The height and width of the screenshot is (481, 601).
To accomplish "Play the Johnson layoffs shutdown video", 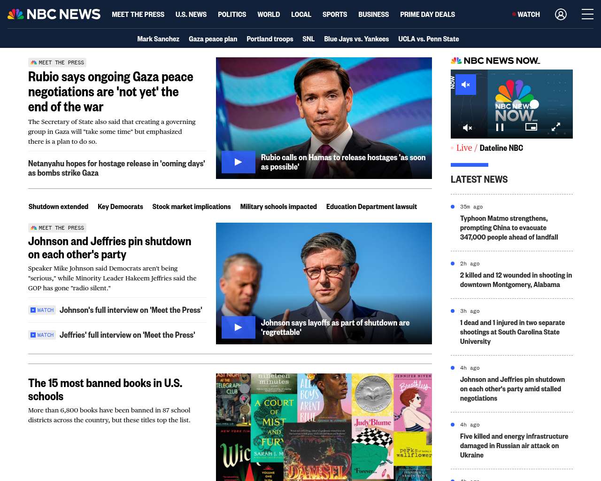I will pyautogui.click(x=238, y=327).
